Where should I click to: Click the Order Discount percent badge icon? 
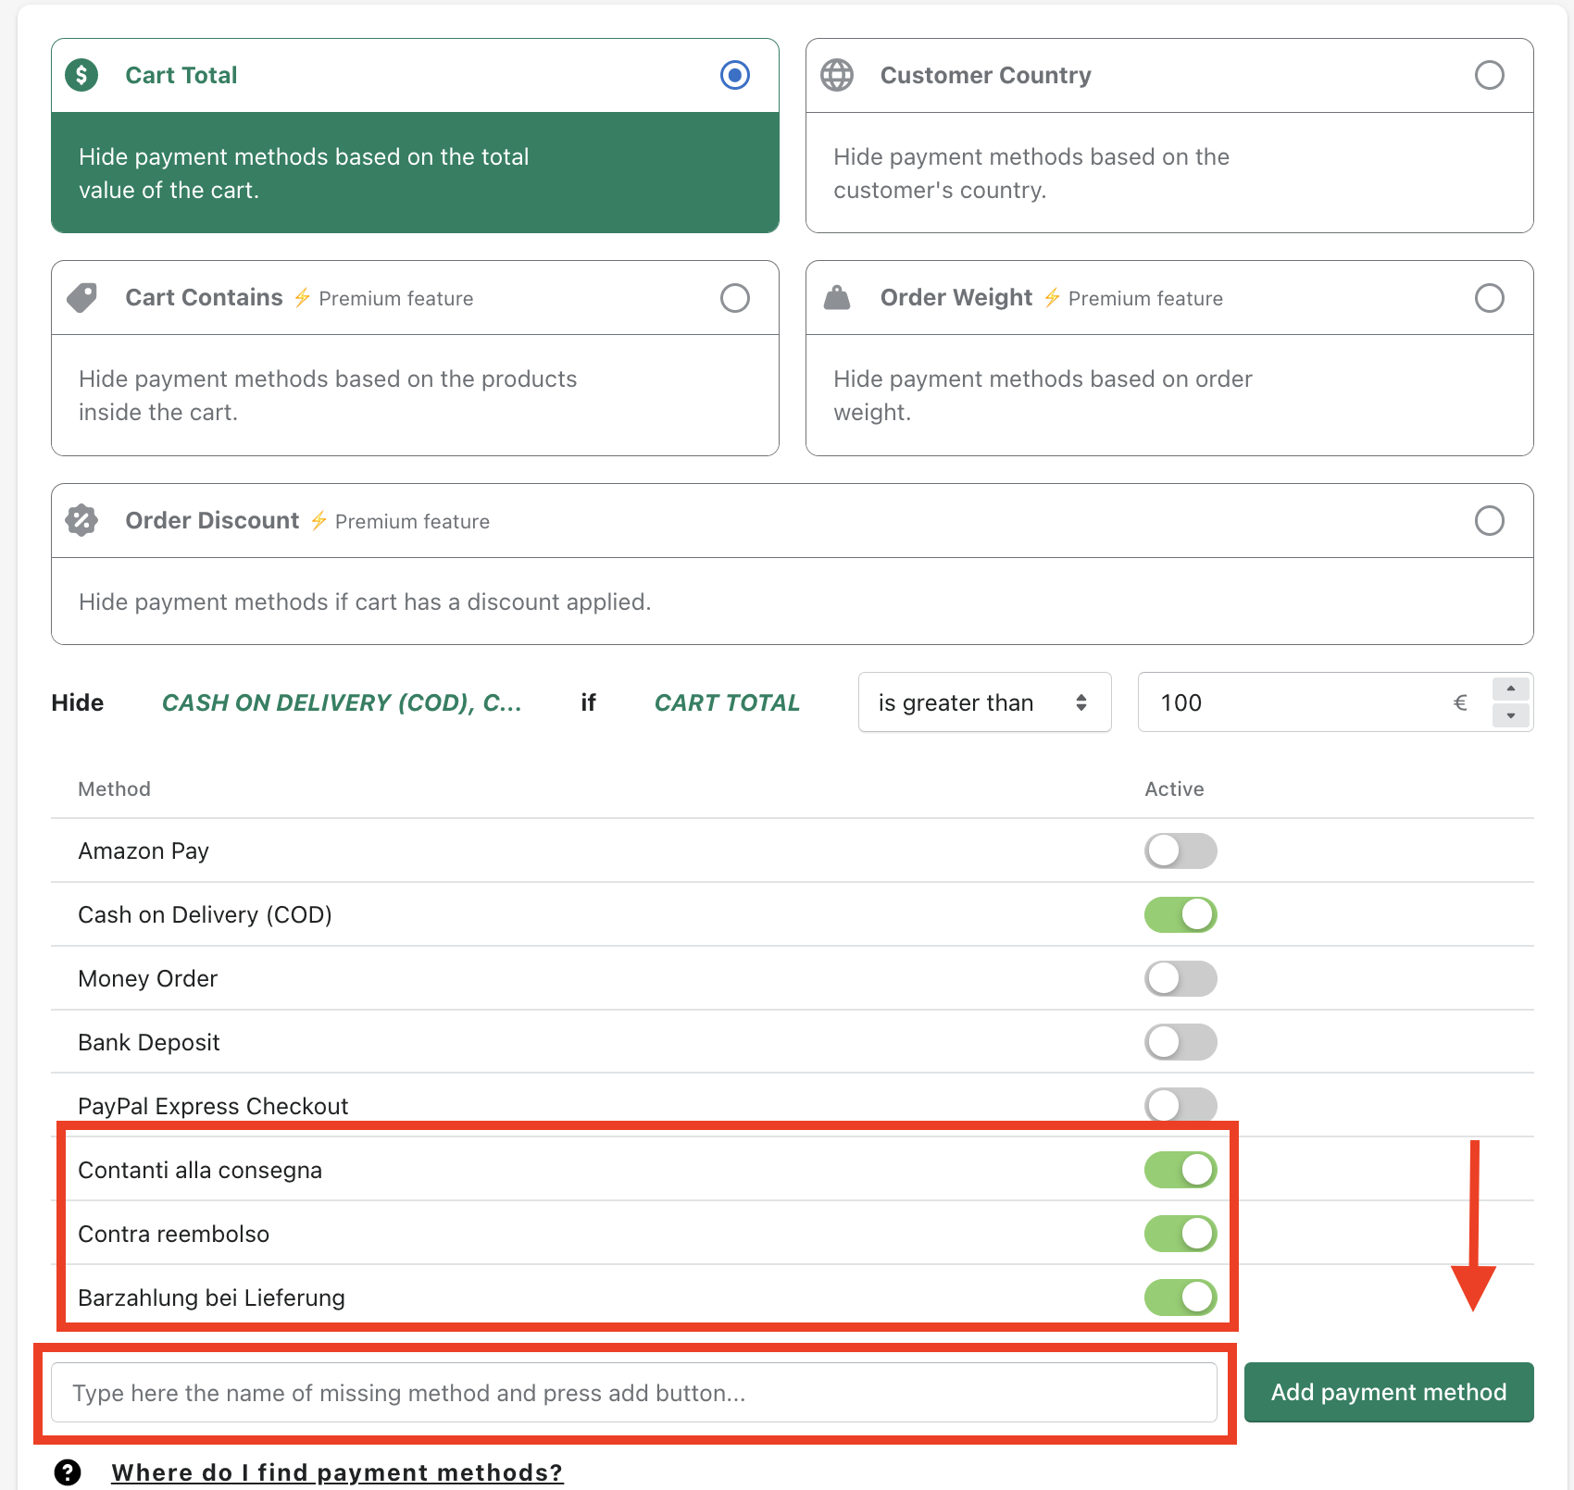click(81, 520)
